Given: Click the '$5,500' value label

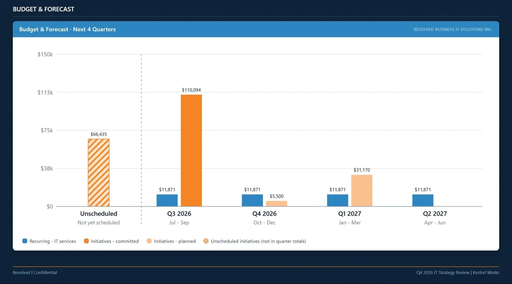Looking at the screenshot, I should pos(276,196).
